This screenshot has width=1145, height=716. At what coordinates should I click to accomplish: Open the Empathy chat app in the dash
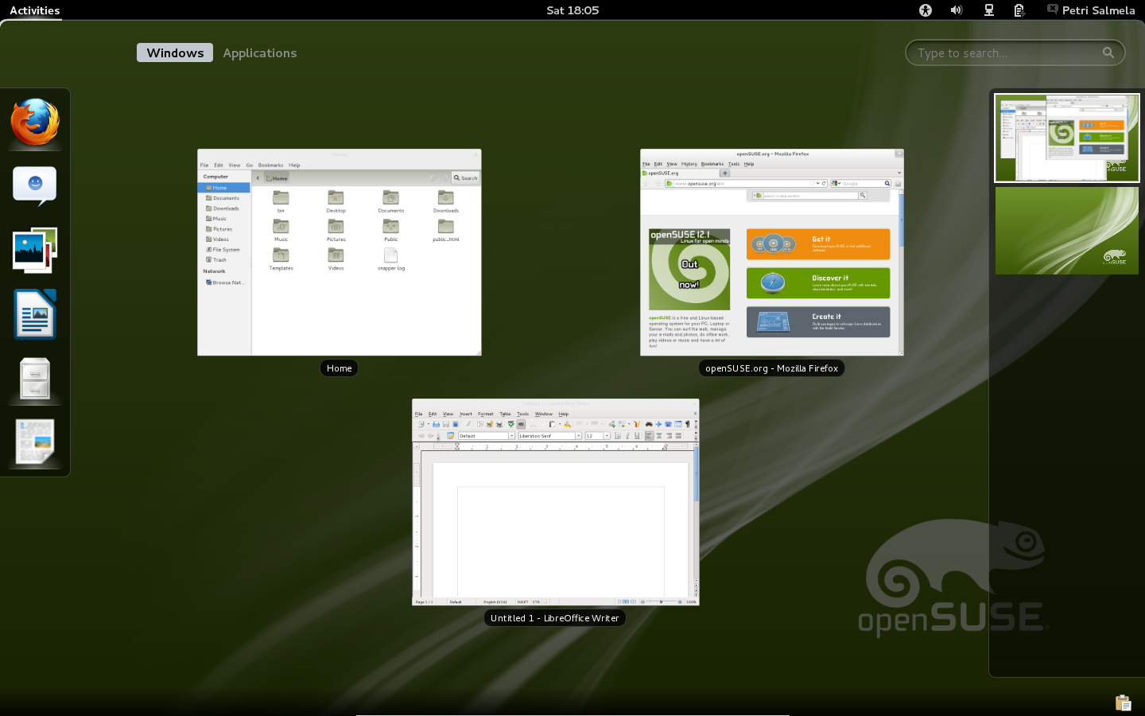35,186
